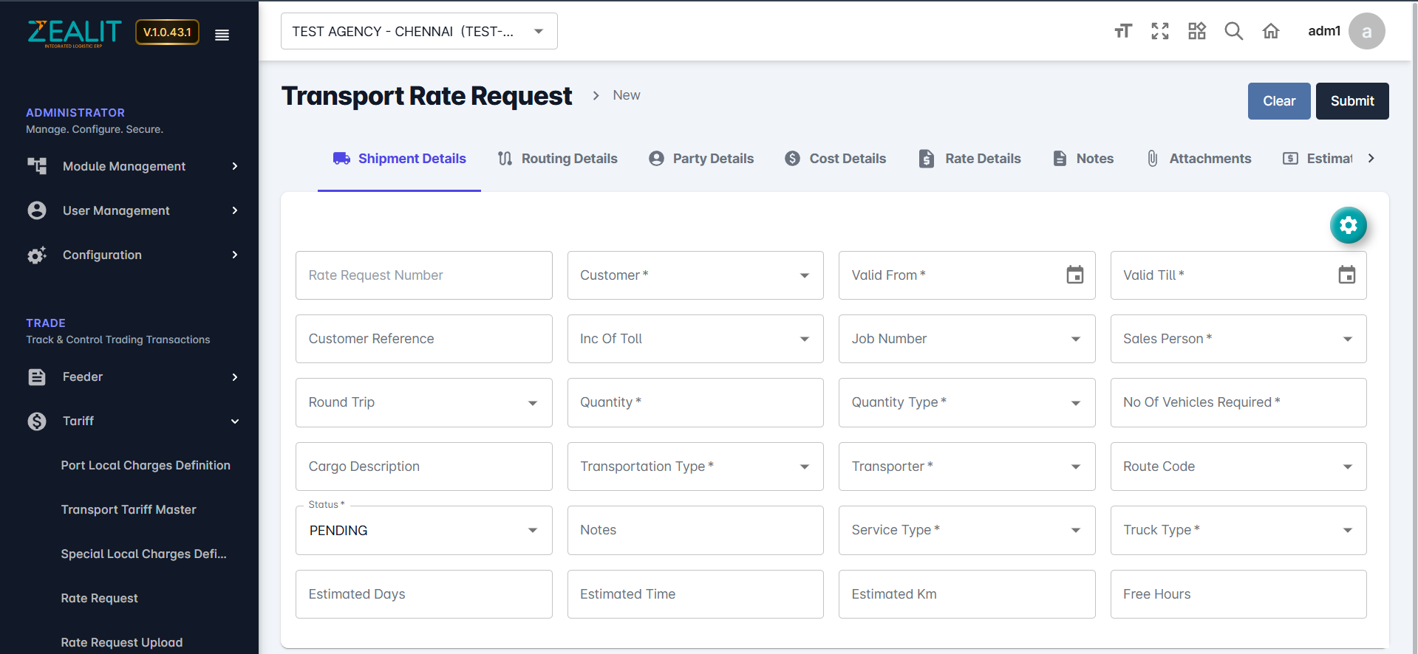Go to home via house icon

click(x=1270, y=31)
